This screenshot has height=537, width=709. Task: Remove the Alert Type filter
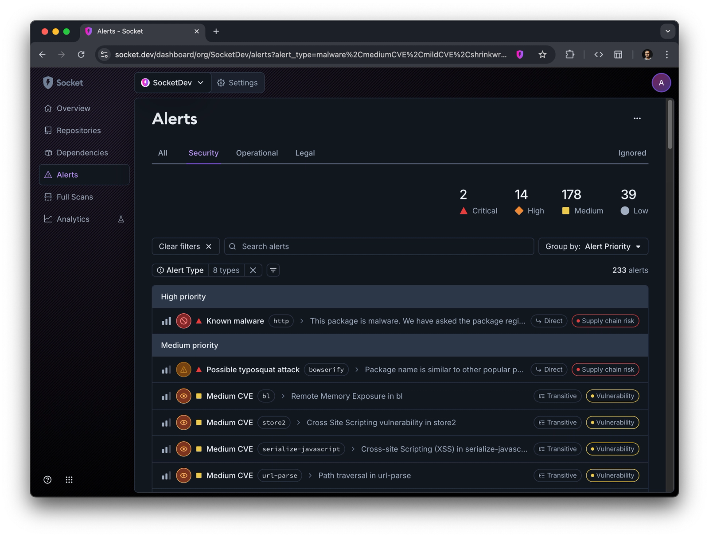[253, 270]
